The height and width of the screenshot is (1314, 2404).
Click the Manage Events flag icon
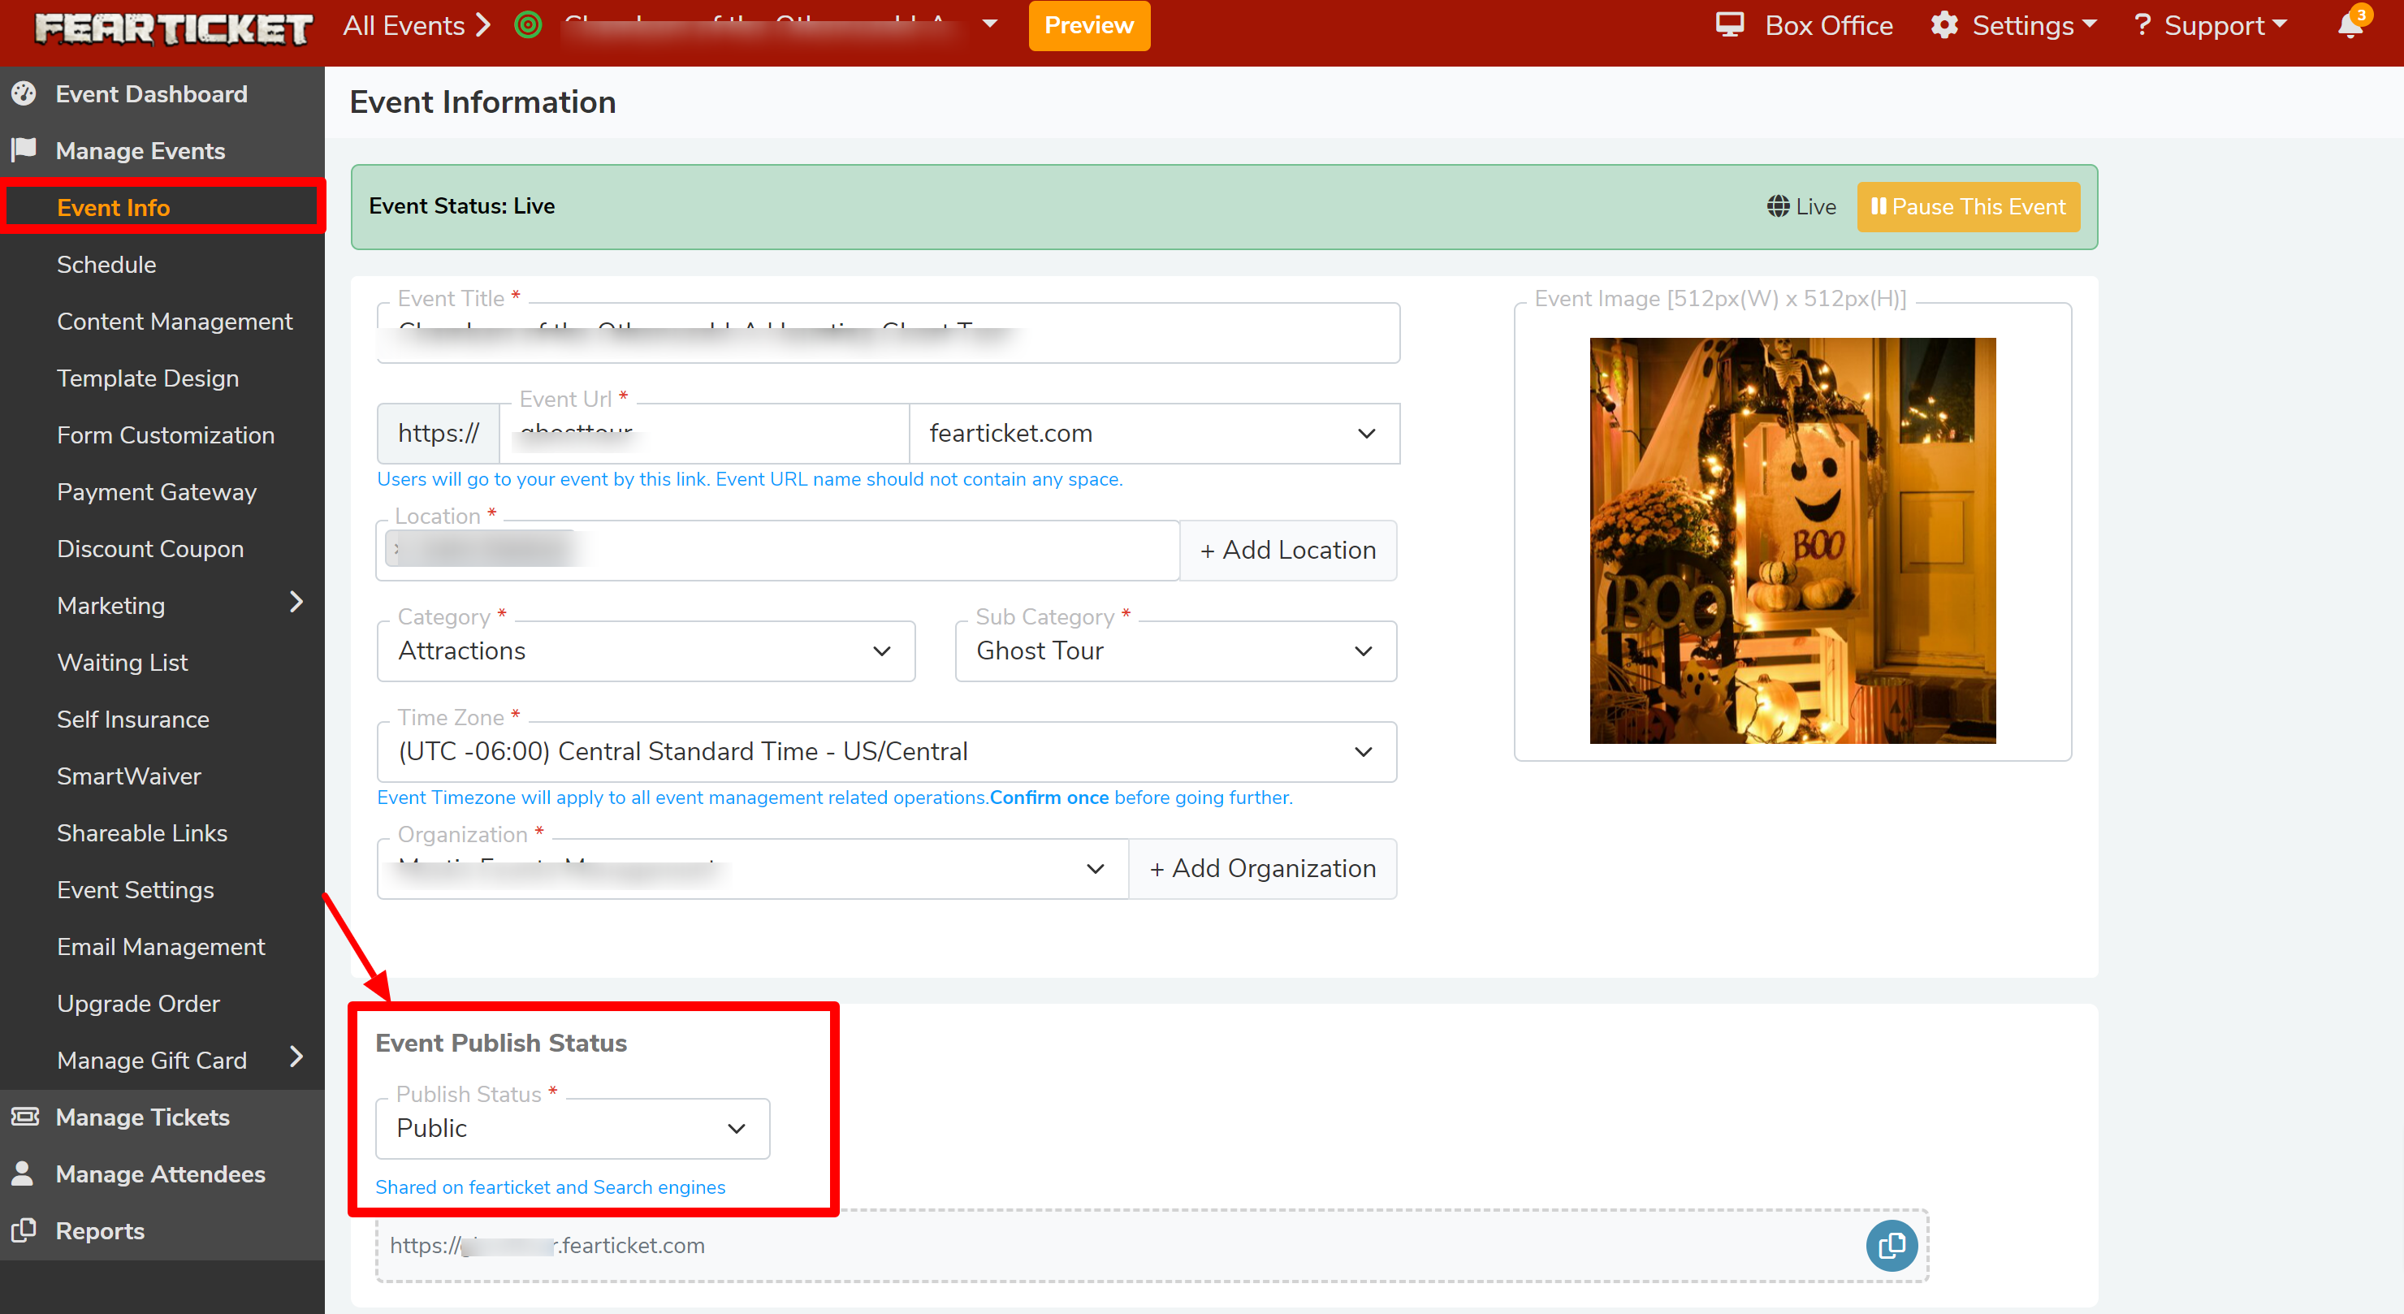24,149
